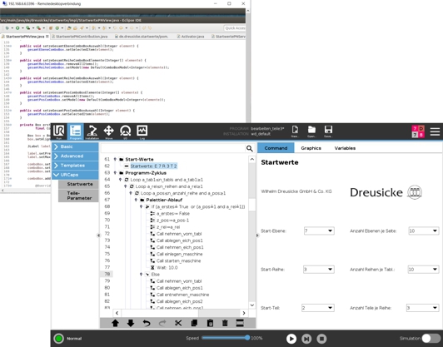Image resolution: width=443 pixels, height=347 pixels.
Task: Click the green robot status indicator
Action: 59,338
